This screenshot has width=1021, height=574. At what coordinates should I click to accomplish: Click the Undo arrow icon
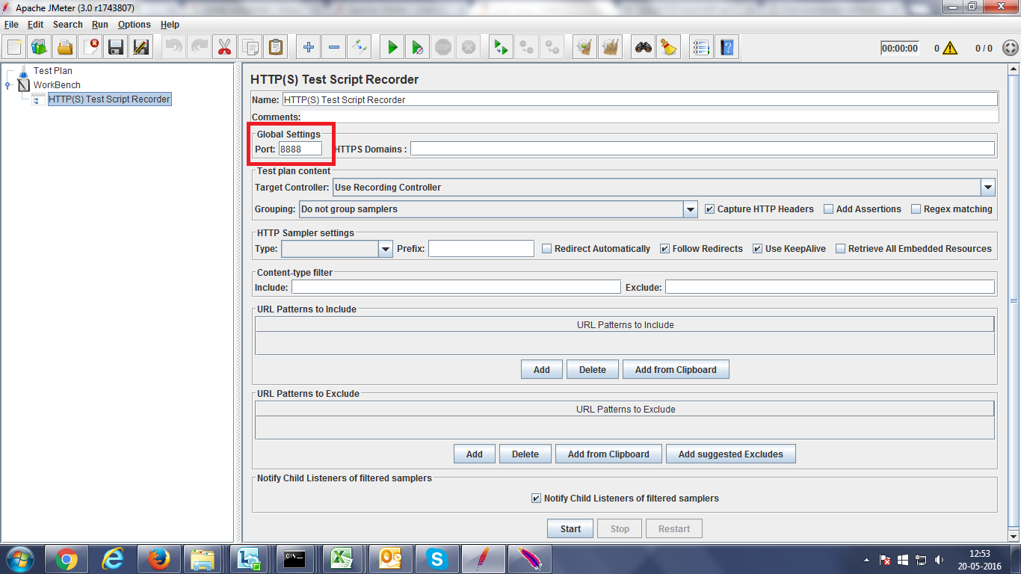tap(174, 48)
